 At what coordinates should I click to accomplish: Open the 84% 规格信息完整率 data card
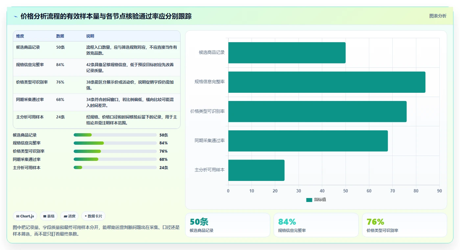click(x=316, y=225)
